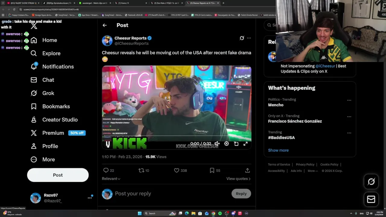Open the Privacy Policy link
The width and height of the screenshot is (386, 217).
coord(305,165)
